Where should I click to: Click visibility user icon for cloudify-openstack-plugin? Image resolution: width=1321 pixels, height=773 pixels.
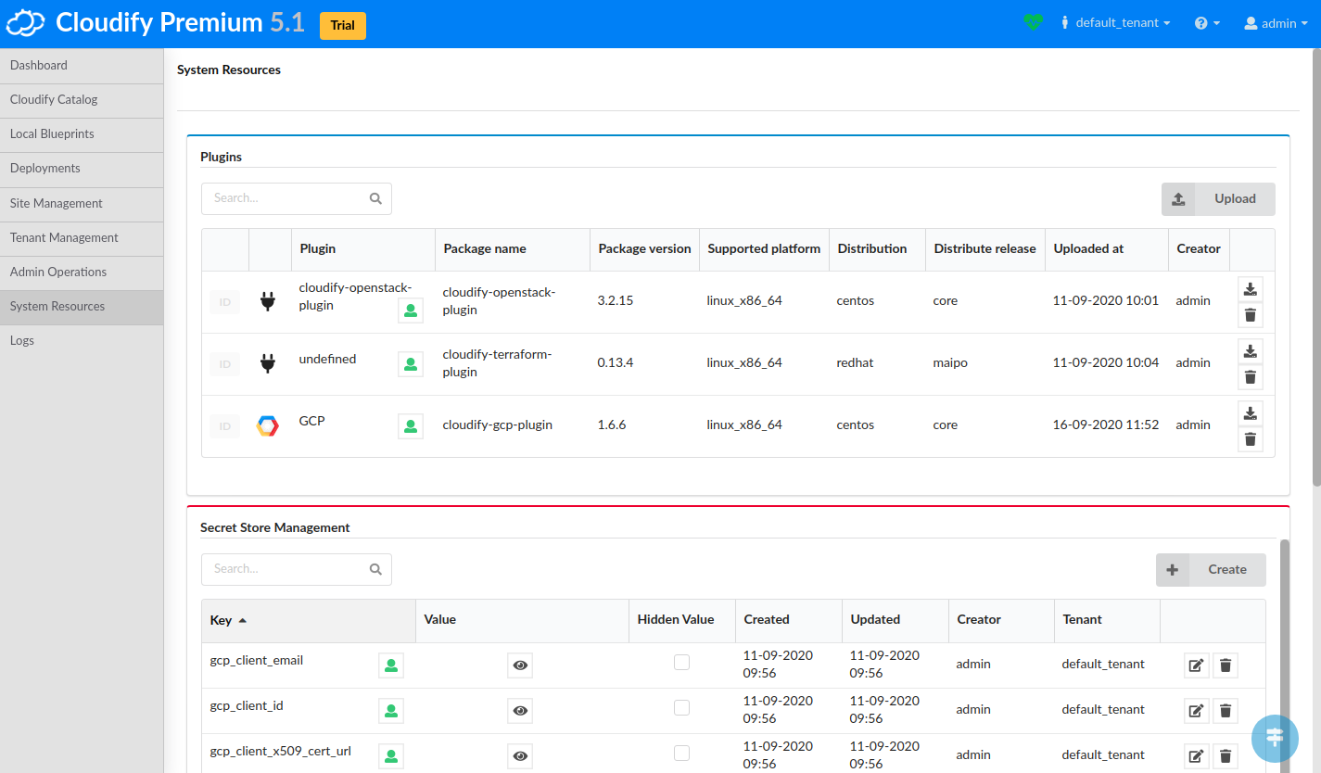(x=411, y=310)
